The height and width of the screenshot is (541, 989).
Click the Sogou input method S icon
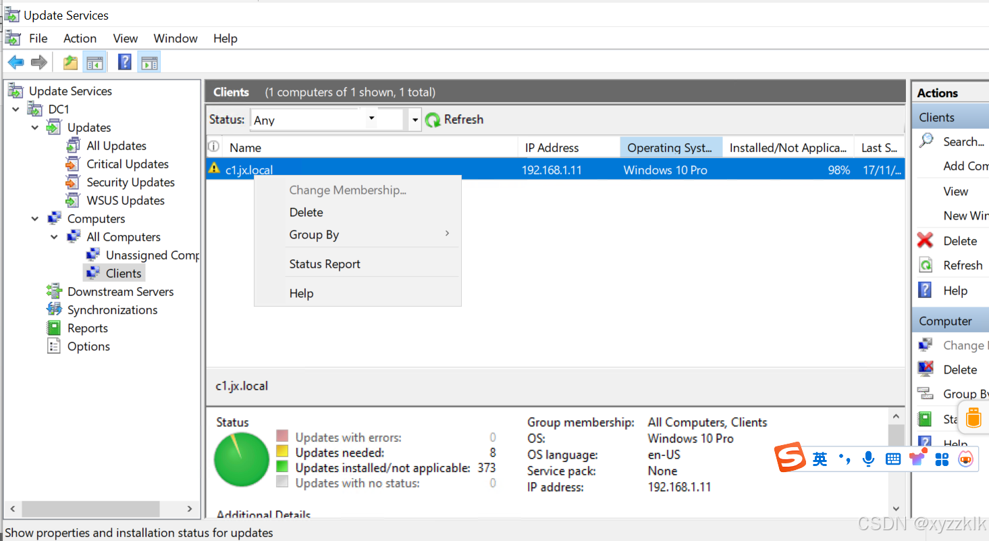791,458
